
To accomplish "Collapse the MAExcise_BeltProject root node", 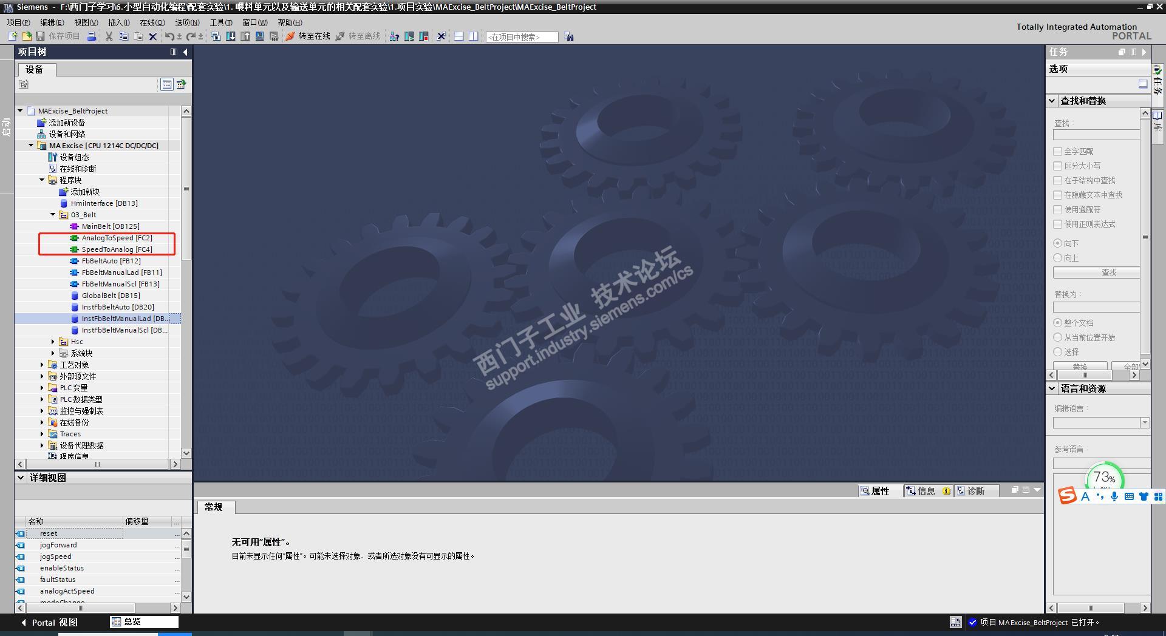I will point(20,111).
